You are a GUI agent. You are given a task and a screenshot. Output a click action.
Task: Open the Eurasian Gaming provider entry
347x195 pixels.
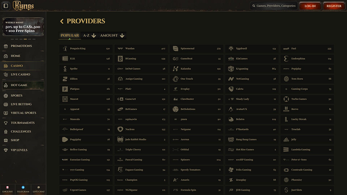click(86, 159)
